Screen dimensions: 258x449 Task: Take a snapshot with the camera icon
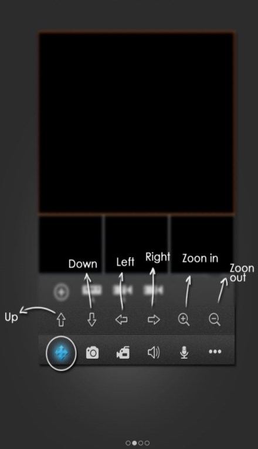coord(92,352)
